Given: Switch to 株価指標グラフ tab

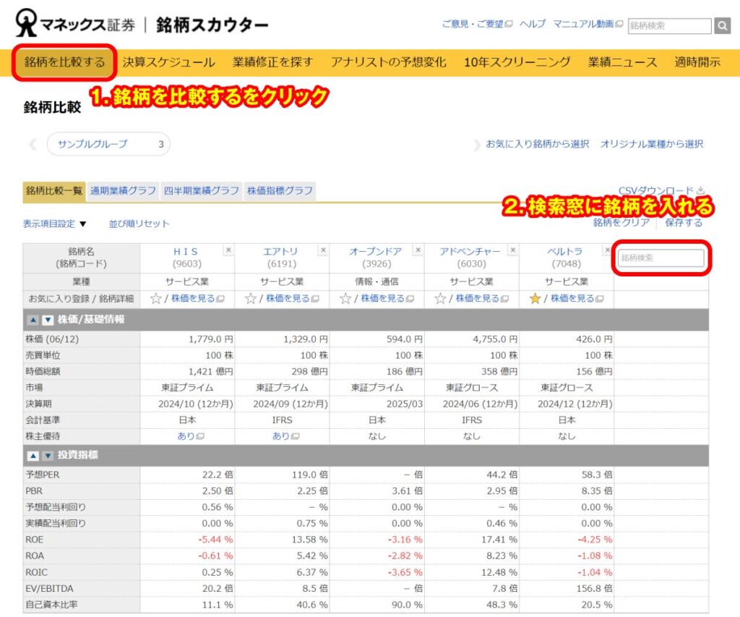Looking at the screenshot, I should click(x=280, y=191).
